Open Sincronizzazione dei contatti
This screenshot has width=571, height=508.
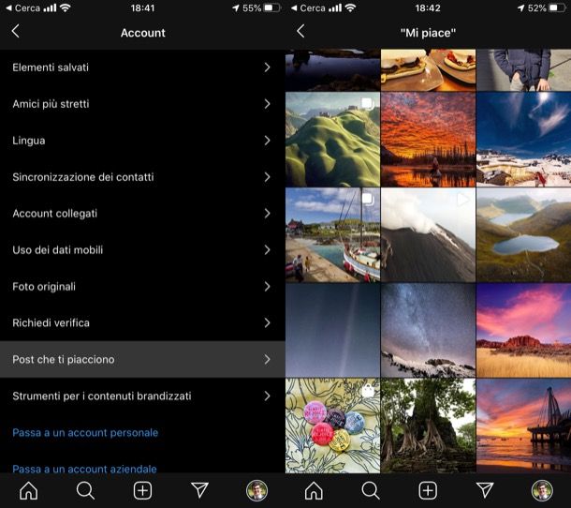pos(142,177)
